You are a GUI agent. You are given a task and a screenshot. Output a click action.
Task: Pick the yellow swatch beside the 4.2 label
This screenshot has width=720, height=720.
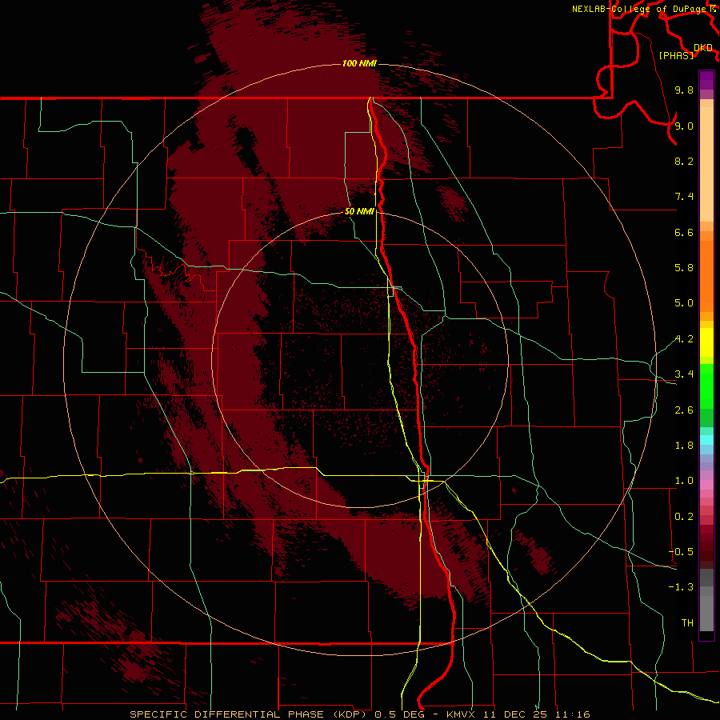(x=706, y=342)
